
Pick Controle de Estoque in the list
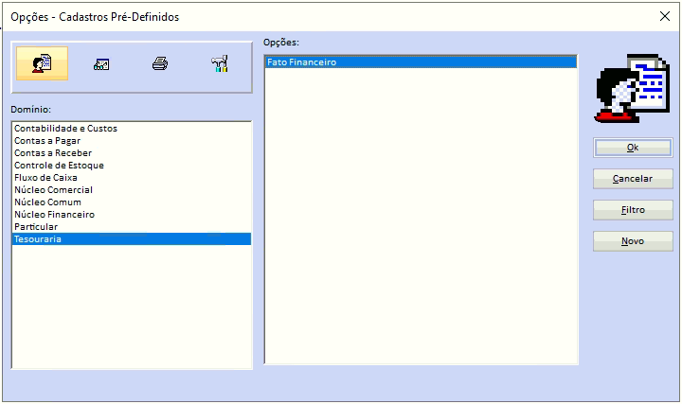[x=132, y=165]
